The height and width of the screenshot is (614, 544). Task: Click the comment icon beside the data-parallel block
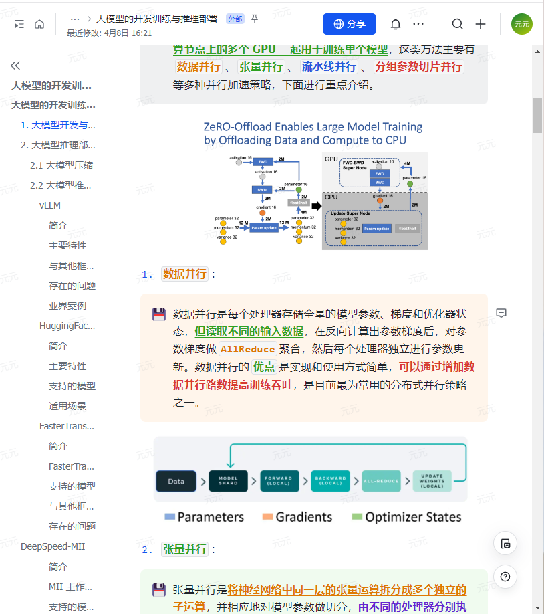[501, 313]
